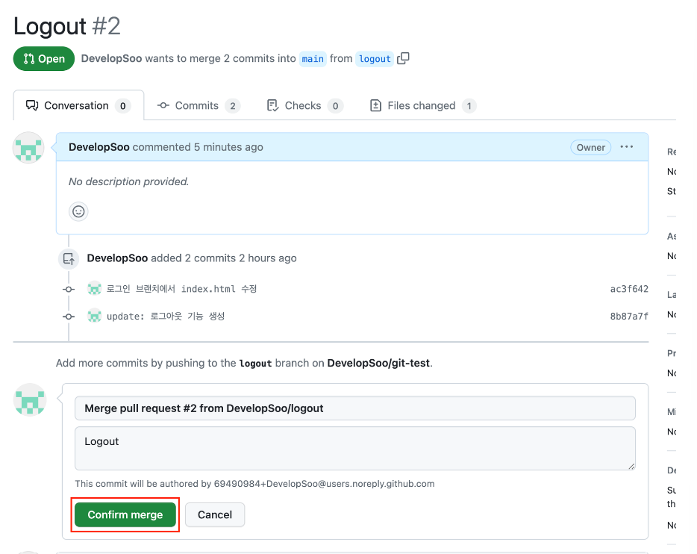Switch to the Commits tab
This screenshot has height=554, width=697.
pyautogui.click(x=199, y=105)
